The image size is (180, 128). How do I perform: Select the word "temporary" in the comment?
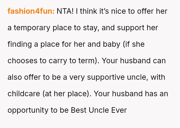(32, 28)
